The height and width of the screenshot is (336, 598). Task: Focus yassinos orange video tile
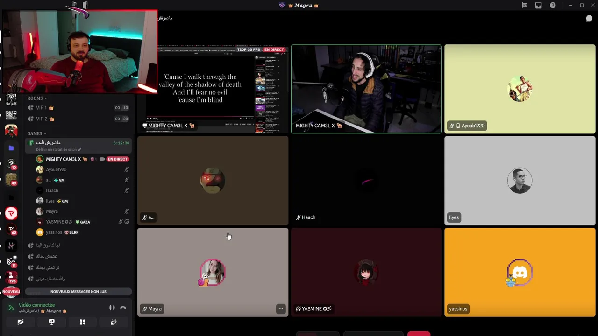point(520,272)
